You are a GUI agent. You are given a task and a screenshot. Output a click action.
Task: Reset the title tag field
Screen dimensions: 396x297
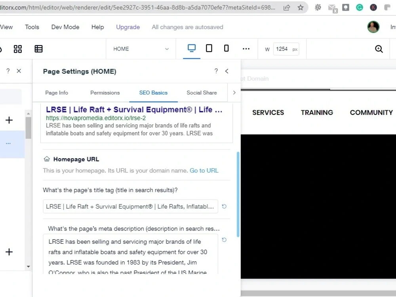pyautogui.click(x=224, y=206)
